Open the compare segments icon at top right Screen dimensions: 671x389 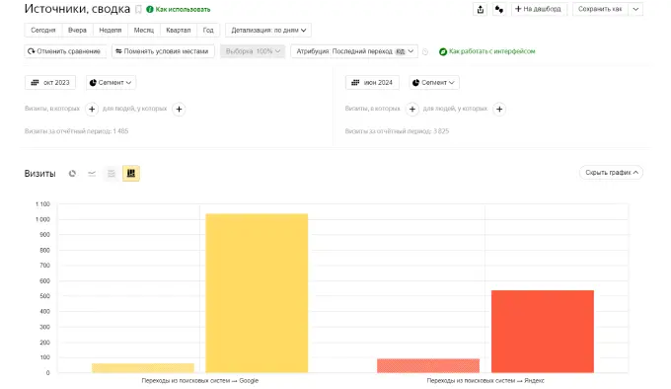coord(499,10)
